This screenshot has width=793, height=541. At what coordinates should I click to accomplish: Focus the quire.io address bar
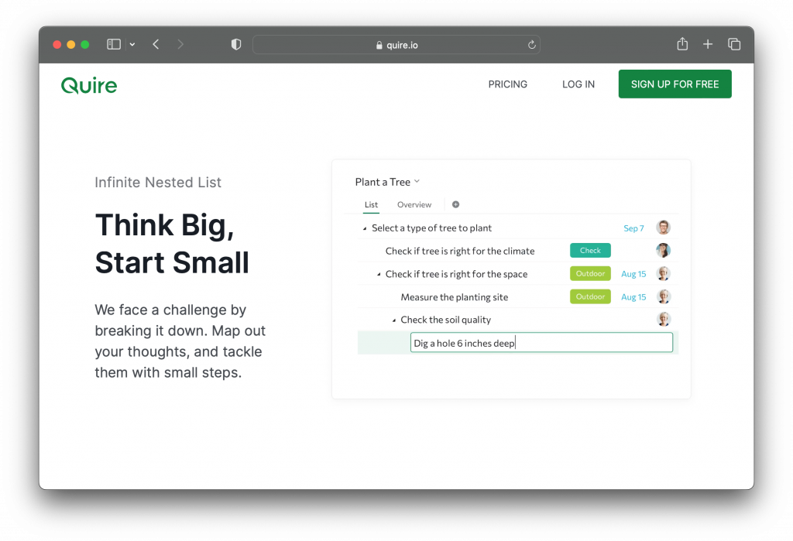[x=396, y=44]
